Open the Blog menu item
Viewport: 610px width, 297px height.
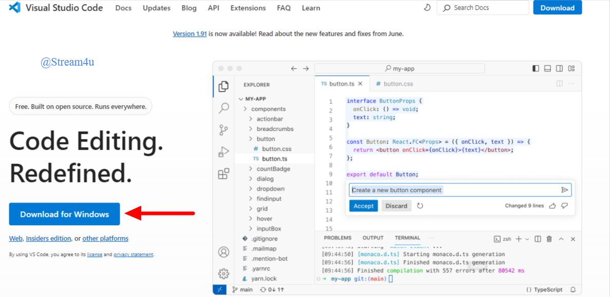[189, 8]
